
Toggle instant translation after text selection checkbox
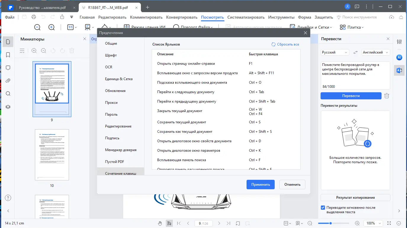323,208
